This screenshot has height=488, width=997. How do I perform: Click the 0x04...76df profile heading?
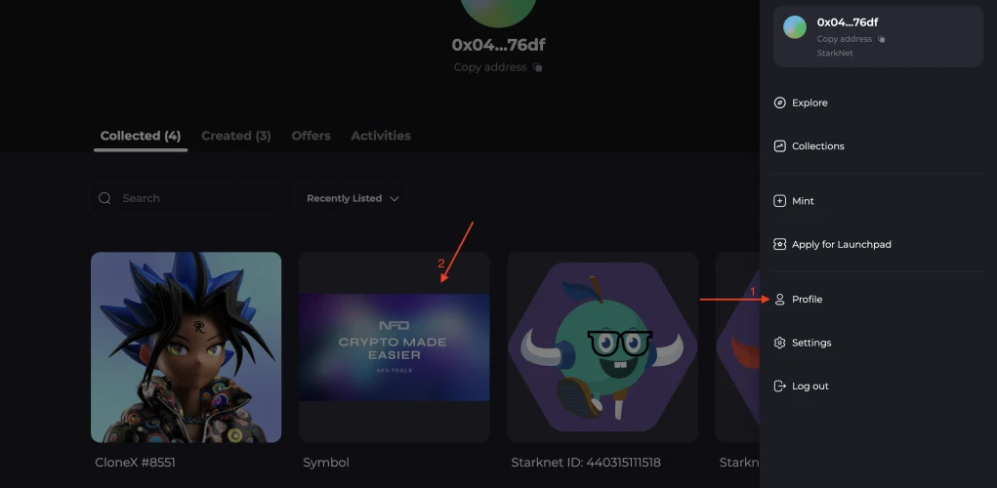[498, 45]
